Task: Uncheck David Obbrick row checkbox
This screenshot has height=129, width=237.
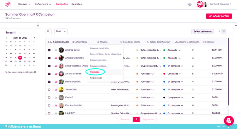Action: pyautogui.click(x=49, y=82)
